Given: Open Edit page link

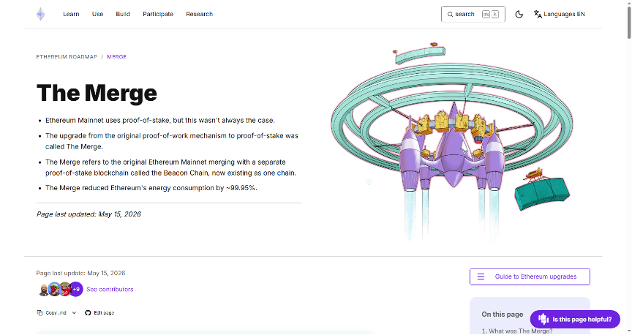Looking at the screenshot, I should click(x=104, y=313).
